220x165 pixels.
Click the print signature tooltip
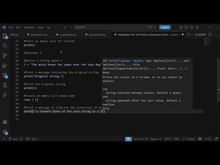click(x=147, y=84)
